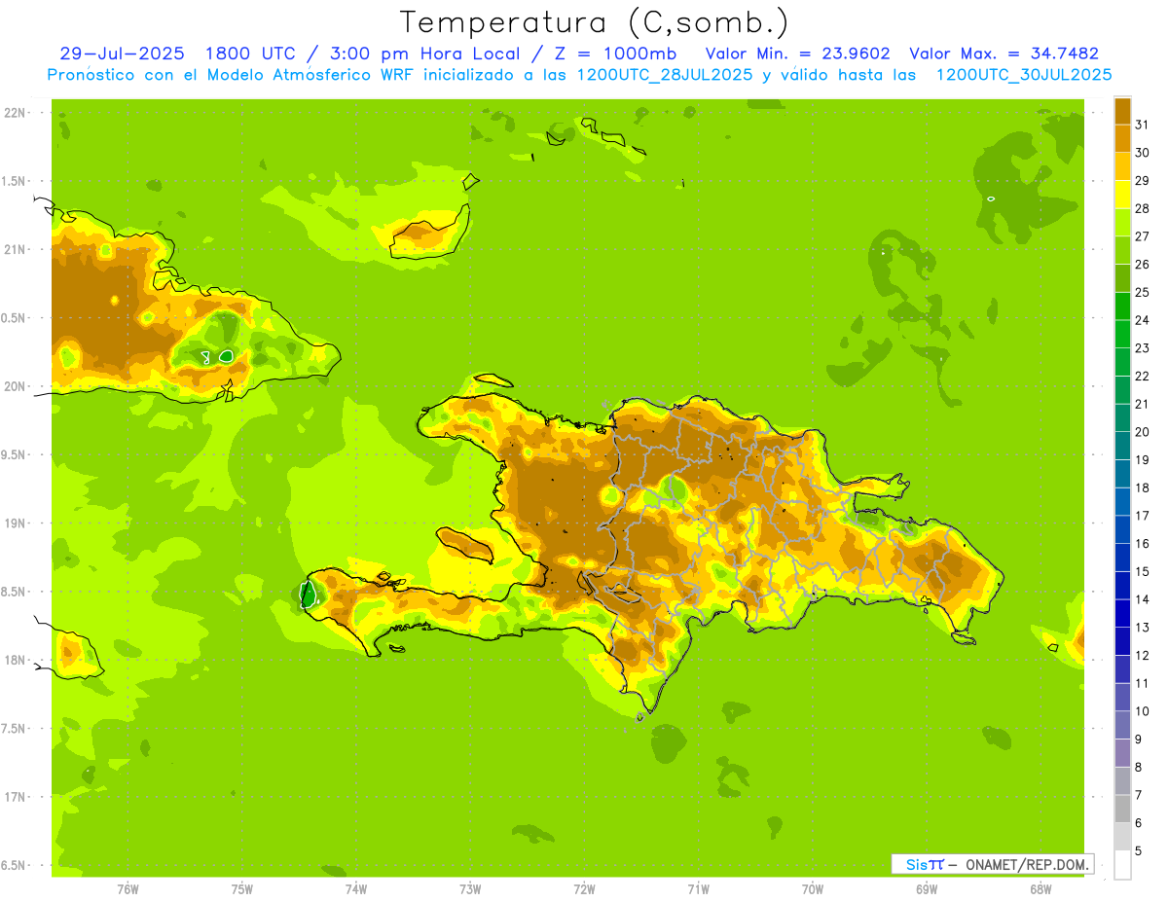Click the yellow legend band between 28 and 29
This screenshot has width=1168, height=902.
coord(1122,195)
